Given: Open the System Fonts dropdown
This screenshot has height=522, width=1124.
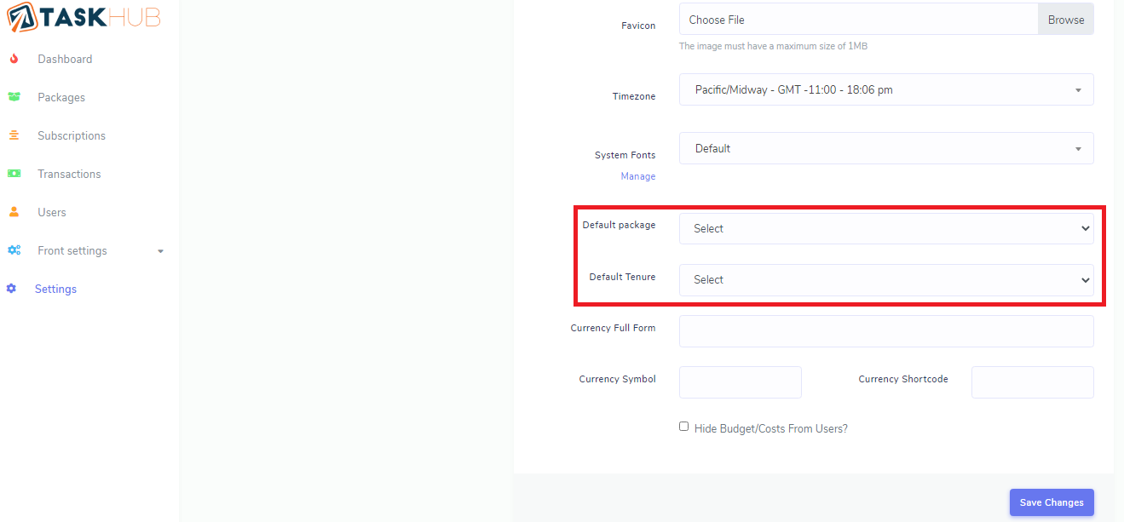Looking at the screenshot, I should click(x=885, y=148).
